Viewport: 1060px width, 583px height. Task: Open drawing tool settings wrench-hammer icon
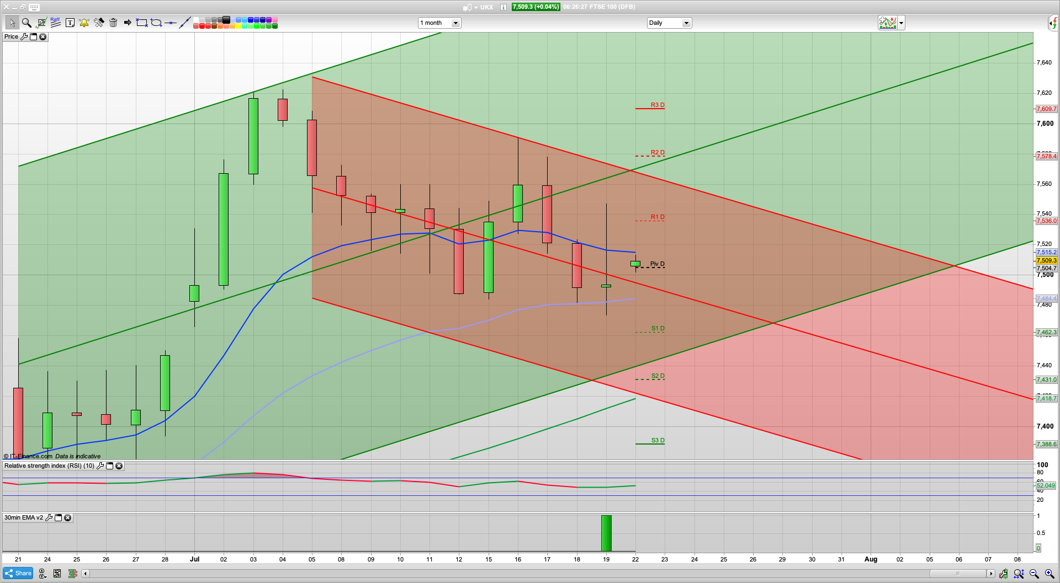[x=99, y=23]
